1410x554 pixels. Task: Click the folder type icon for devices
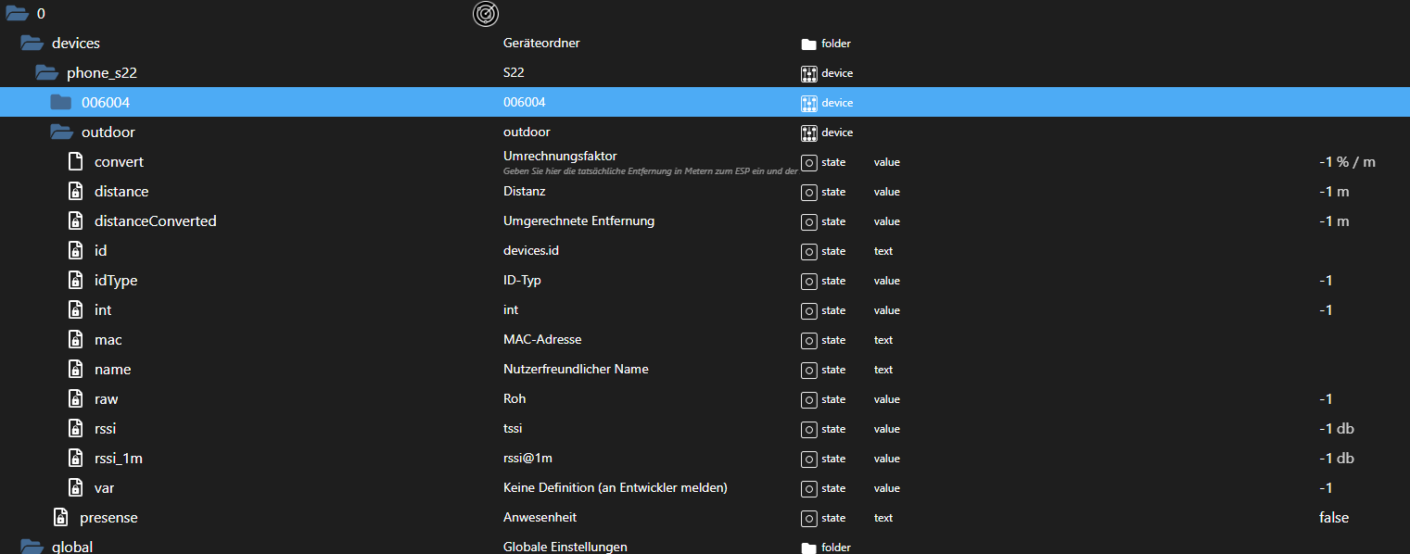point(808,43)
